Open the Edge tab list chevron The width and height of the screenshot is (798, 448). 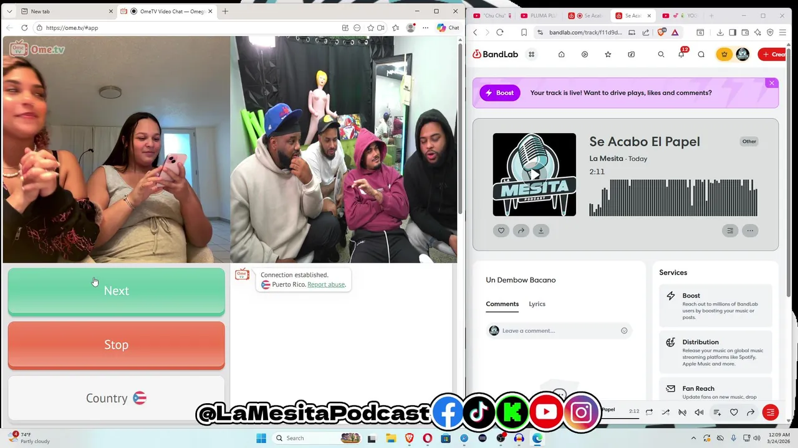tap(9, 11)
